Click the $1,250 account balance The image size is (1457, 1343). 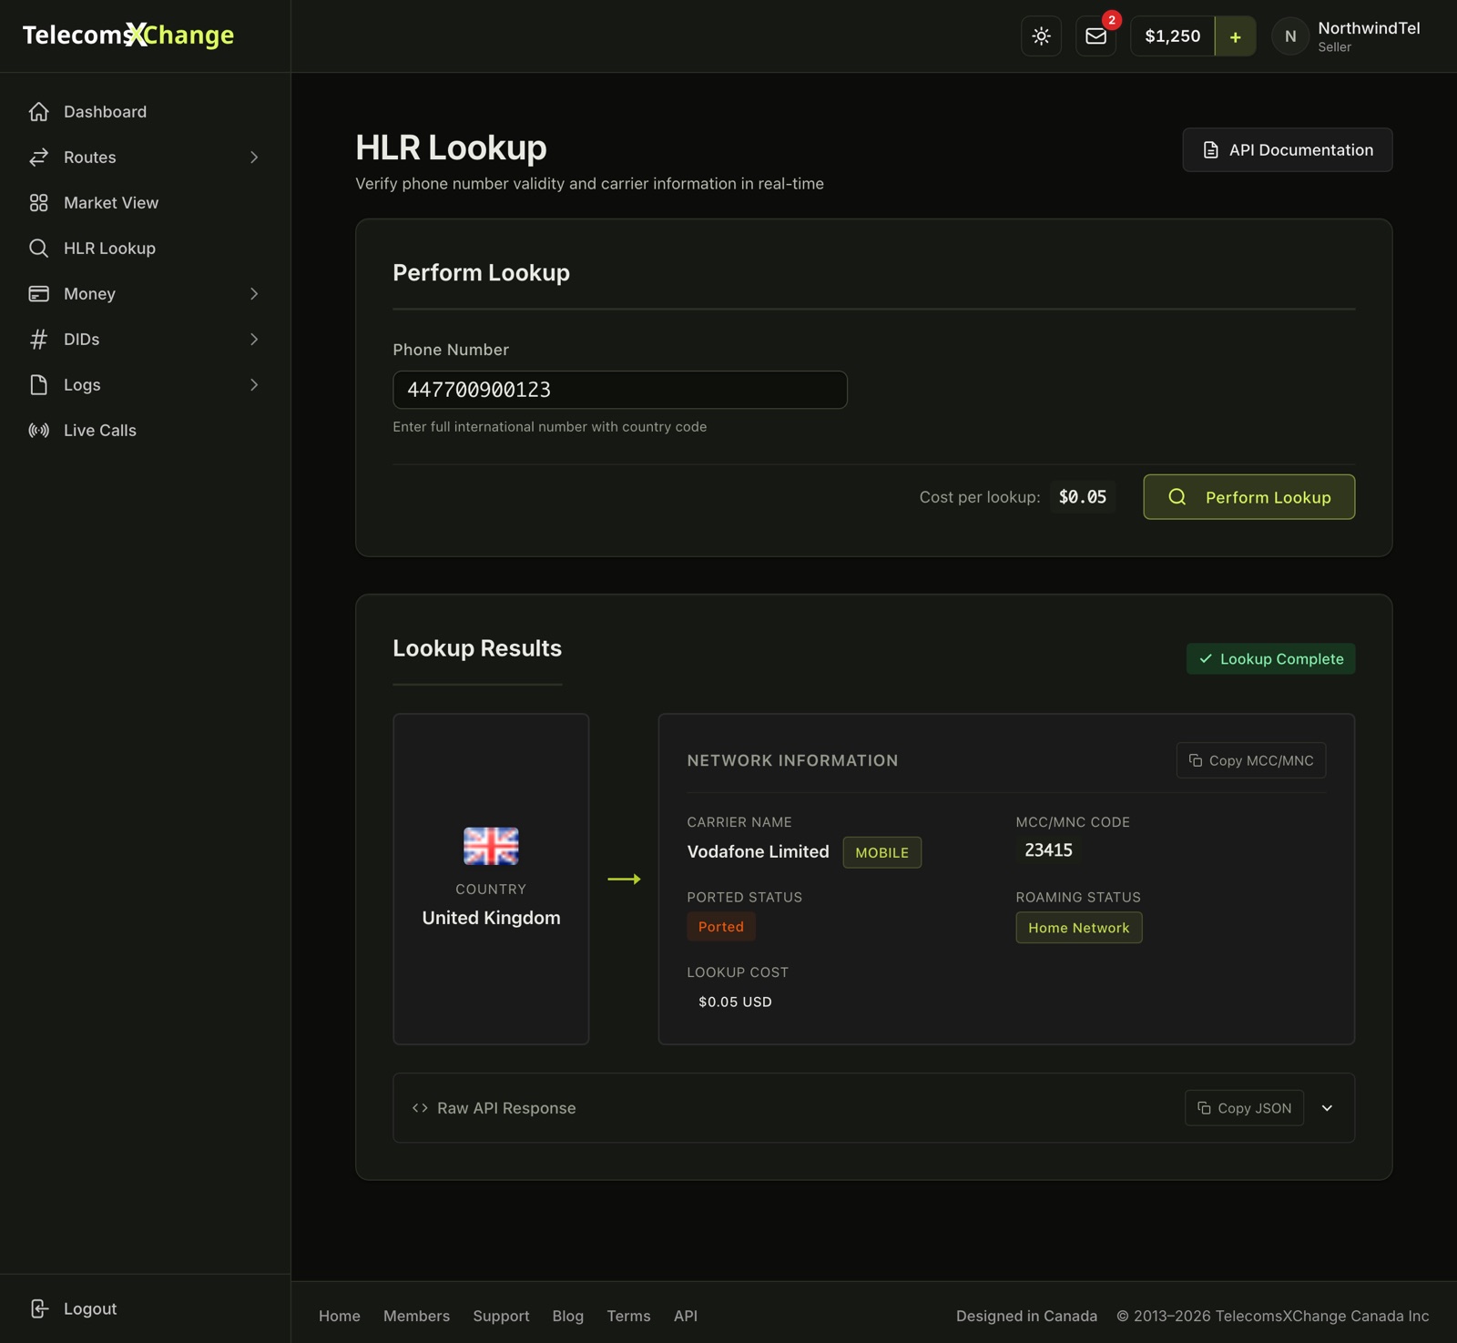1173,36
